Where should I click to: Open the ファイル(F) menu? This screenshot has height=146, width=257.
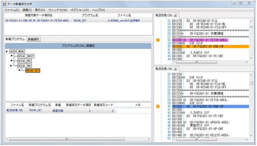12,10
